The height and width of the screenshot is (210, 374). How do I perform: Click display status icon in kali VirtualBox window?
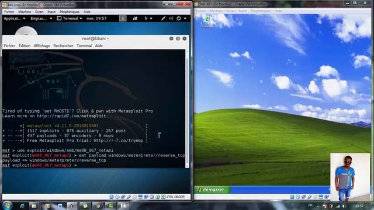pyautogui.click(x=140, y=197)
